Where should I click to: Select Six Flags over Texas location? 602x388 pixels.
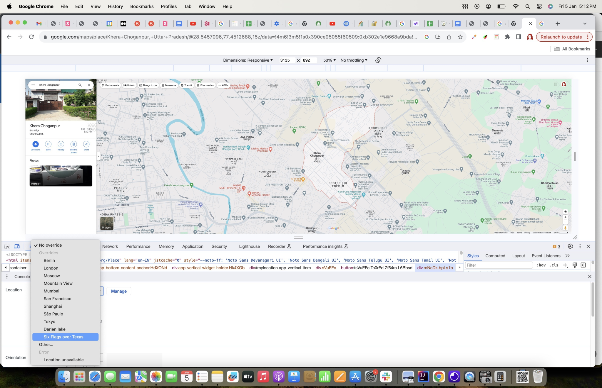63,337
